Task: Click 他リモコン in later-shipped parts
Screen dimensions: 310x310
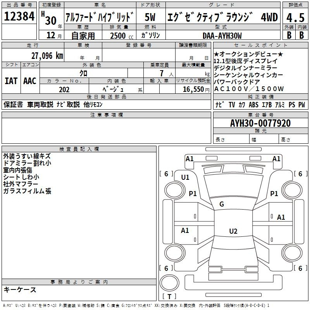Action: [x=93, y=104]
